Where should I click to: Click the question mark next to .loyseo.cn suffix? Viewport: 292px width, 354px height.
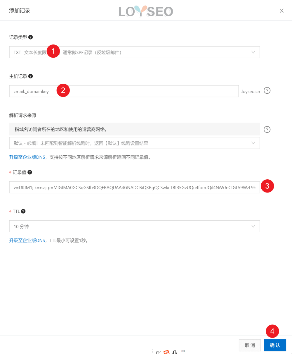[x=267, y=91]
